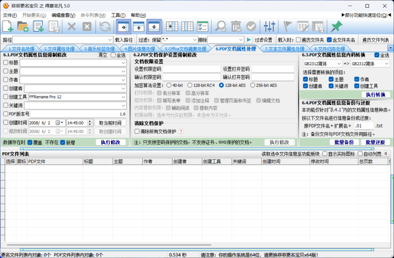
Task: Click the magnifier search toolbar icon
Action: pyautogui.click(x=220, y=26)
